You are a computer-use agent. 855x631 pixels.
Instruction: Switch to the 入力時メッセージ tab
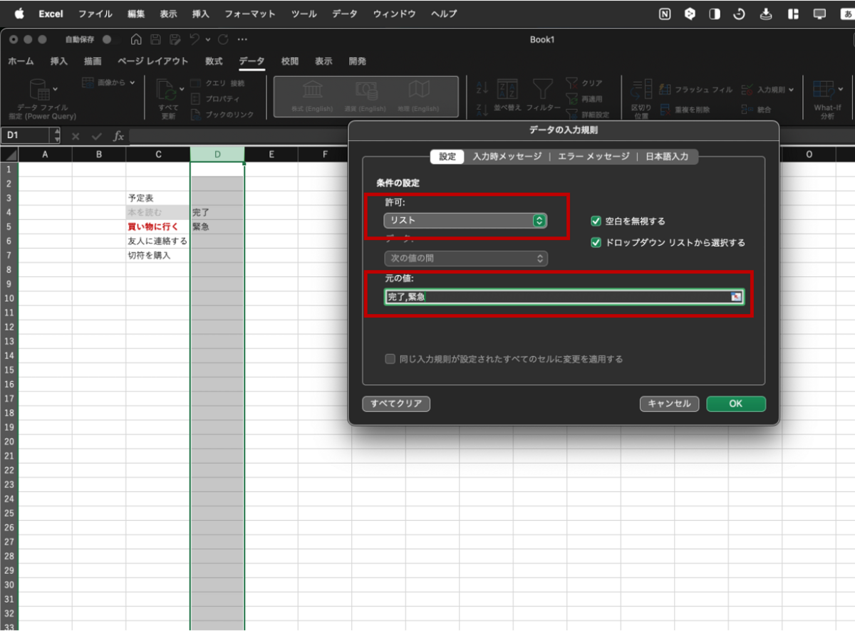click(507, 157)
